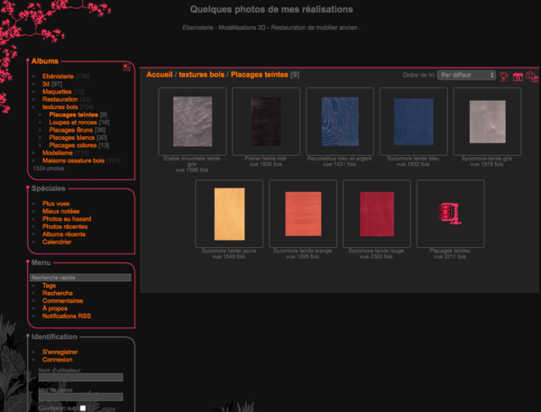Open the Ebénisterie album

(x=59, y=77)
